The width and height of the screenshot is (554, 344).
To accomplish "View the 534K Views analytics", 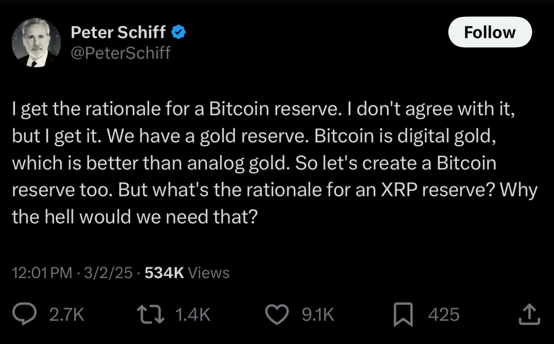I will pyautogui.click(x=187, y=273).
